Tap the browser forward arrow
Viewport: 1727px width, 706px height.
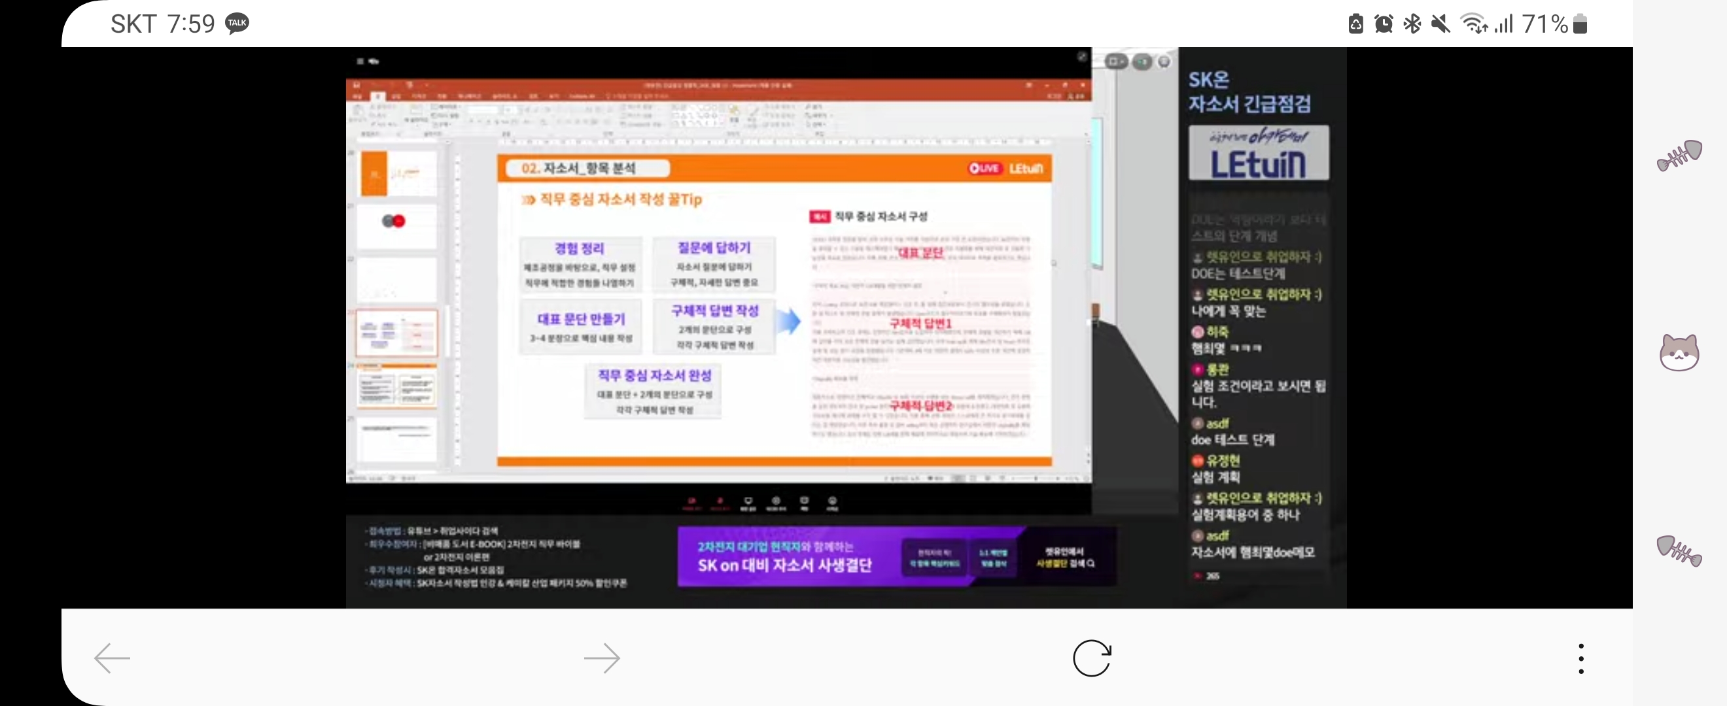click(601, 658)
